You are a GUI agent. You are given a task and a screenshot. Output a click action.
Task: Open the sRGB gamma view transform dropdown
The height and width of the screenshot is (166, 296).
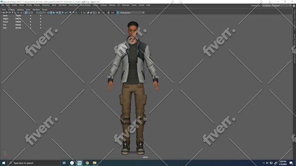[132, 13]
